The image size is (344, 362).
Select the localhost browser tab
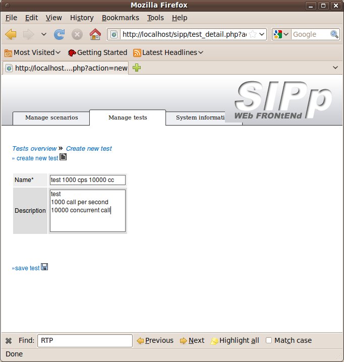pos(66,68)
